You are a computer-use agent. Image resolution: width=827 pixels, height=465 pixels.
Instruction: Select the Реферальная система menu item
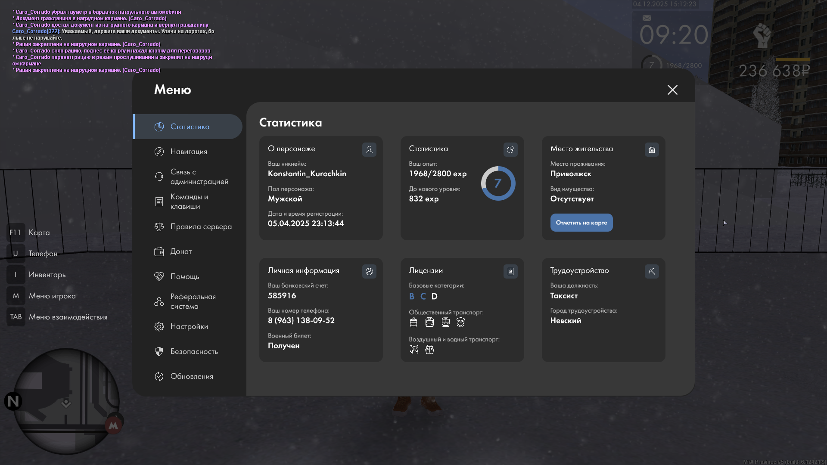tap(192, 301)
